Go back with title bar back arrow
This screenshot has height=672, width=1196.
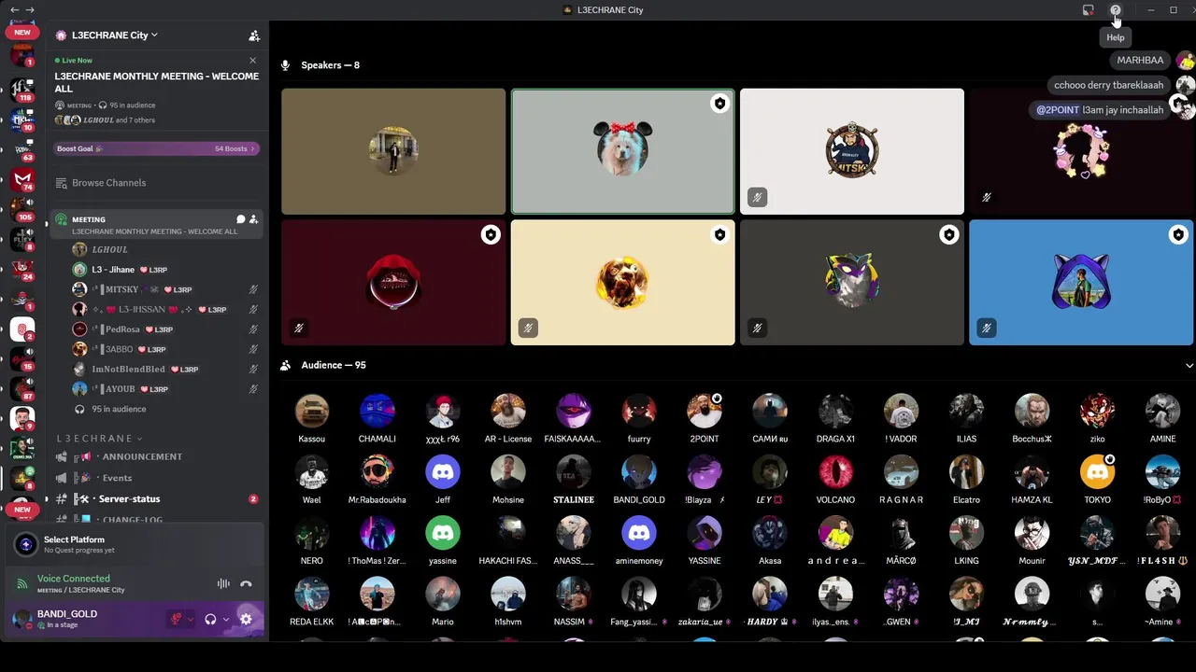pos(14,10)
